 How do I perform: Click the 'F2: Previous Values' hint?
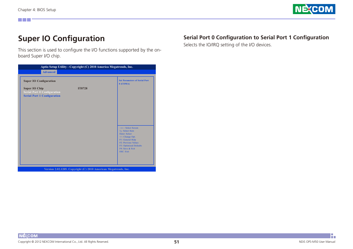[129, 143]
